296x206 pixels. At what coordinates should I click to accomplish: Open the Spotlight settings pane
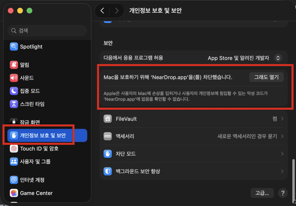tap(47, 46)
